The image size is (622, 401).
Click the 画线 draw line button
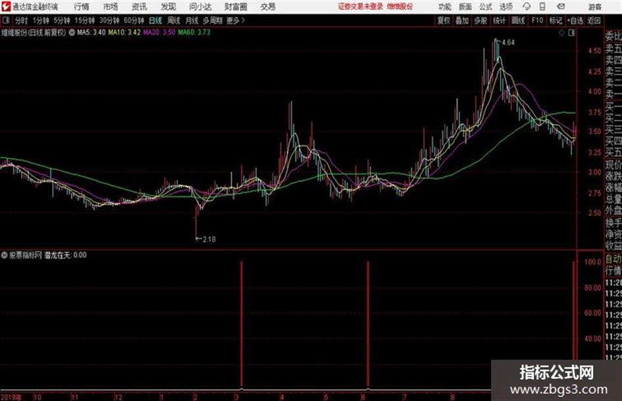(518, 20)
